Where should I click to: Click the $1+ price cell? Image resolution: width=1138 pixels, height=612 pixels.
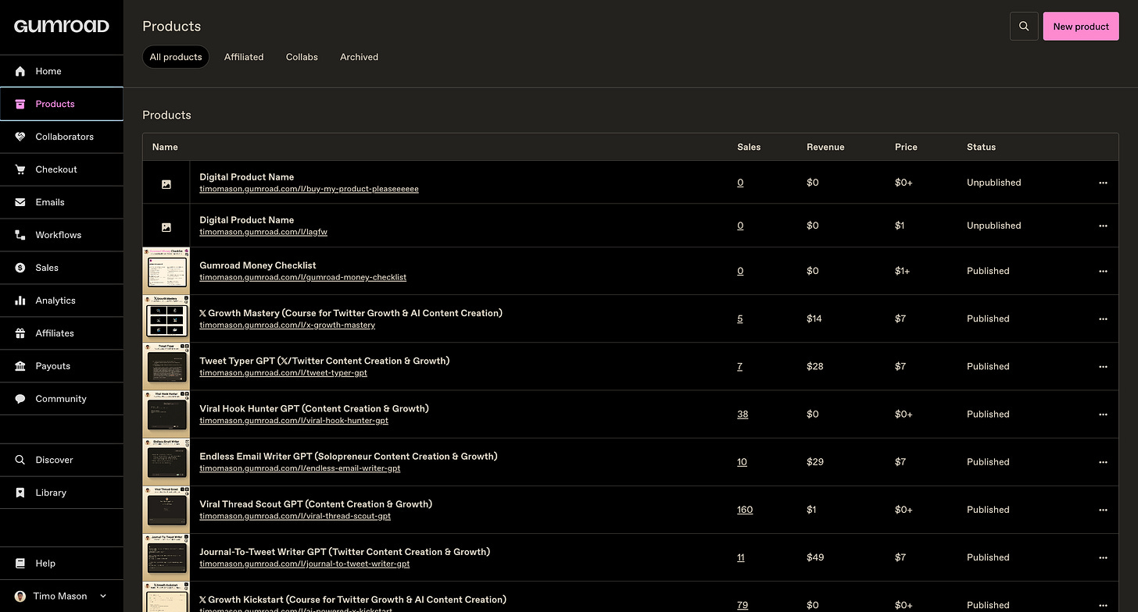(x=903, y=271)
